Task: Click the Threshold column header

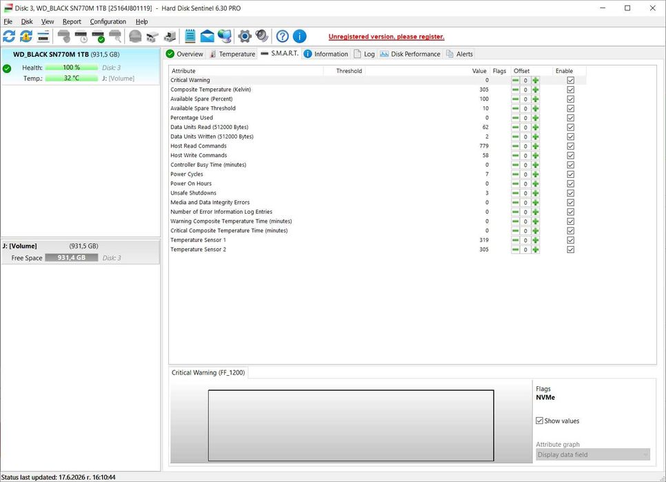Action: point(345,71)
